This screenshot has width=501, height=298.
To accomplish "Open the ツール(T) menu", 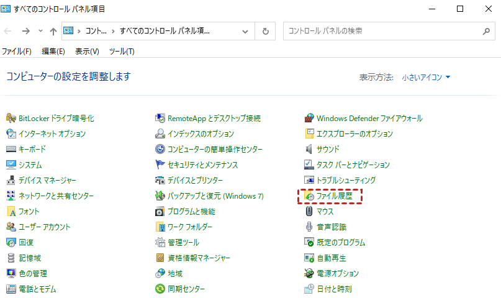I will coord(122,52).
